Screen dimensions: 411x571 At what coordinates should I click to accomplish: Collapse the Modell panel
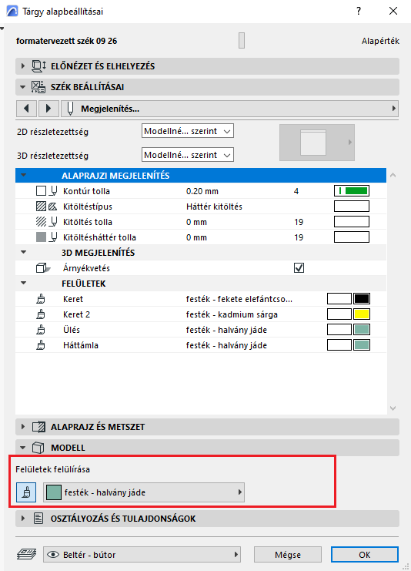tap(23, 448)
